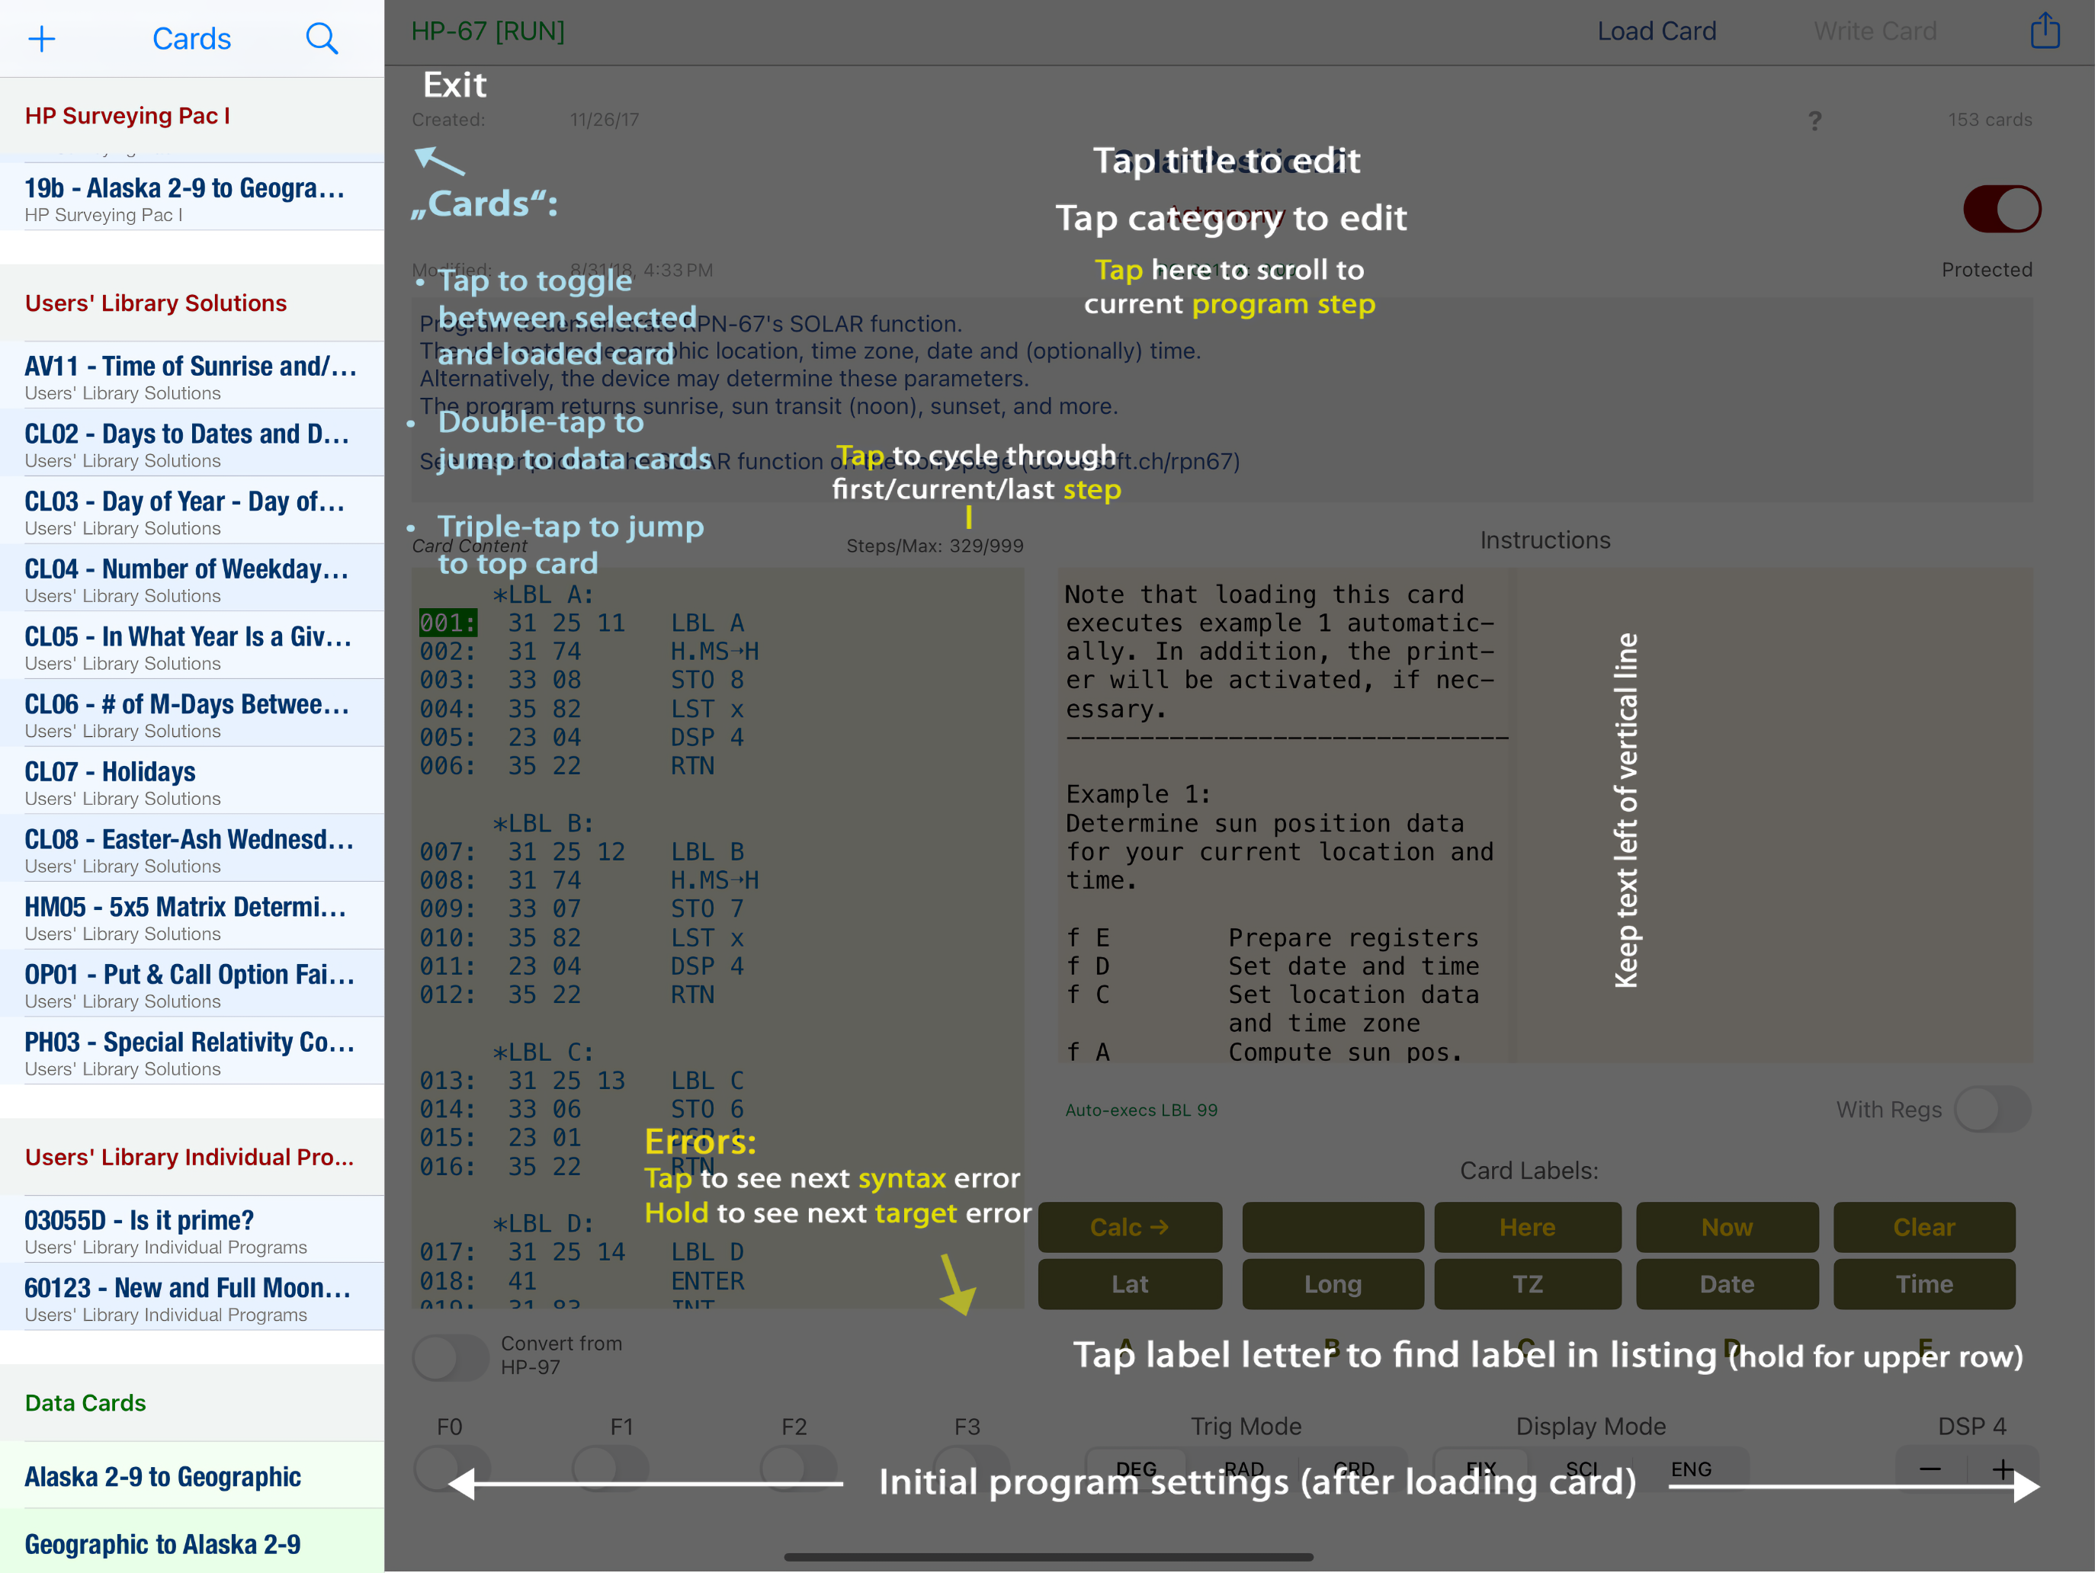Toggle the Protected switch off
This screenshot has height=1573, width=2098.
tap(2002, 209)
